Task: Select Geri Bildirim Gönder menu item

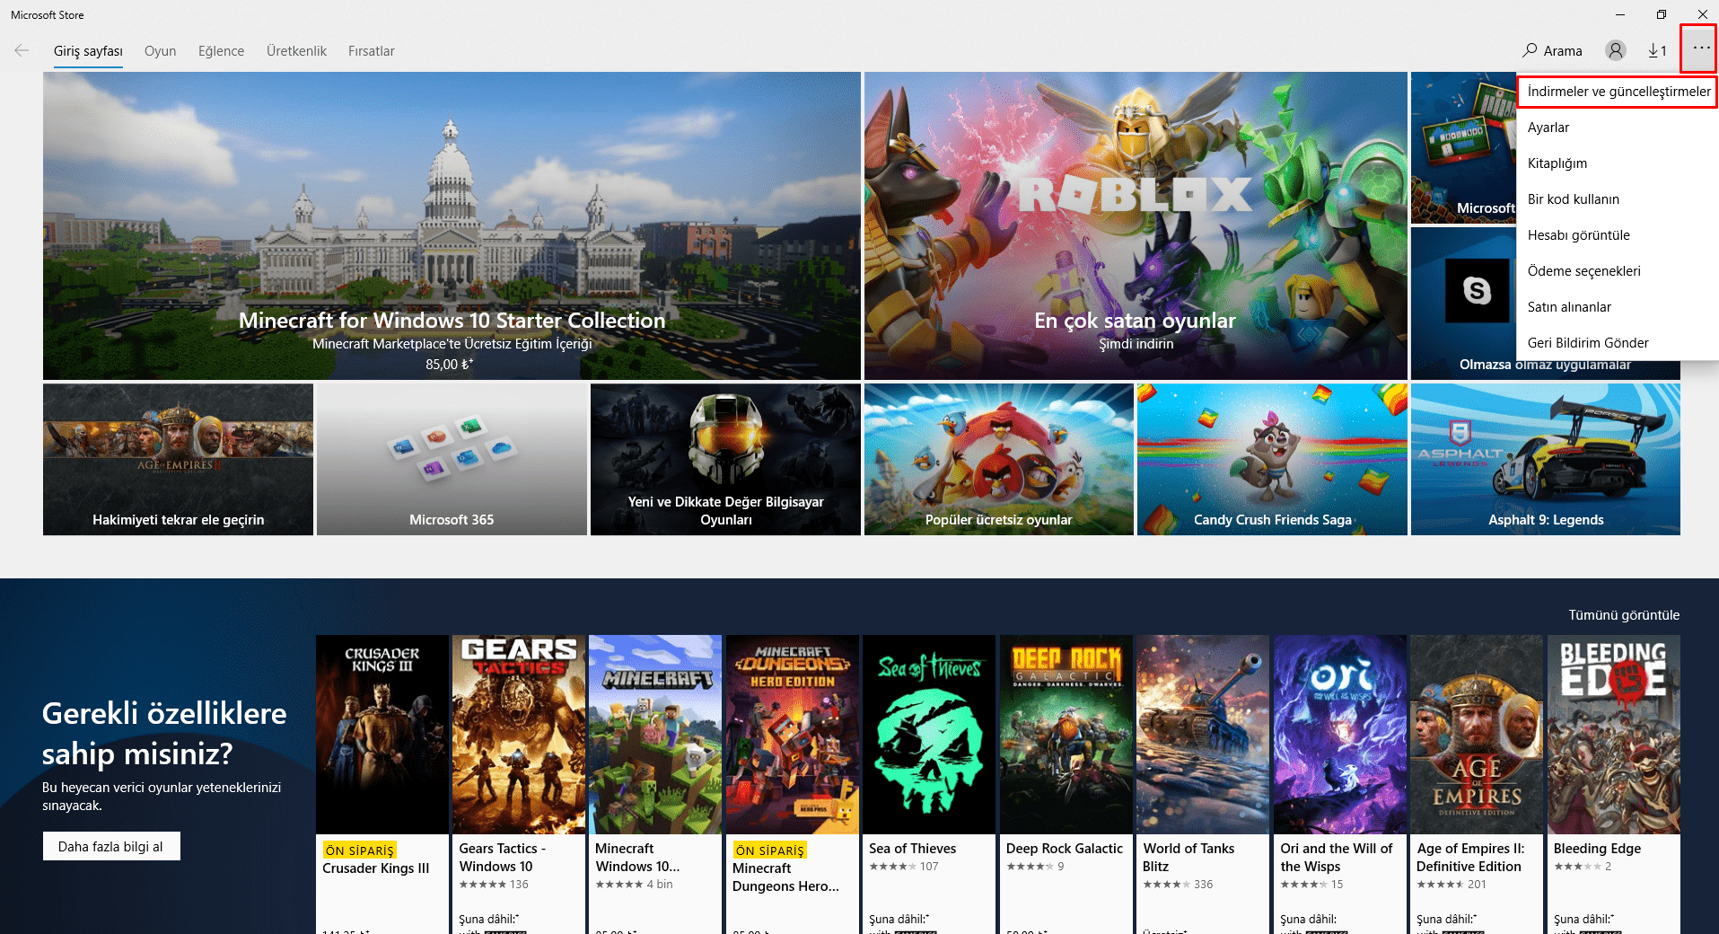Action: coord(1618,343)
